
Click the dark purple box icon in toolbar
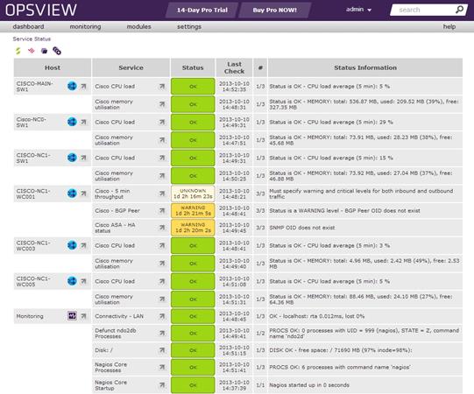coord(44,51)
